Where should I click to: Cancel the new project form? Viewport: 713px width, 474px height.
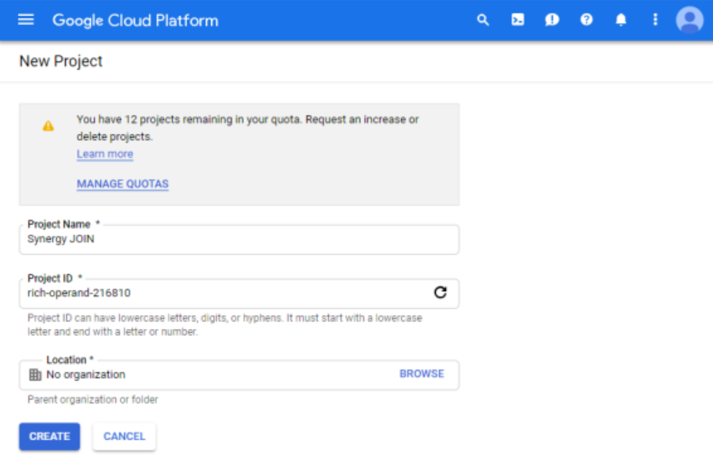click(x=124, y=437)
